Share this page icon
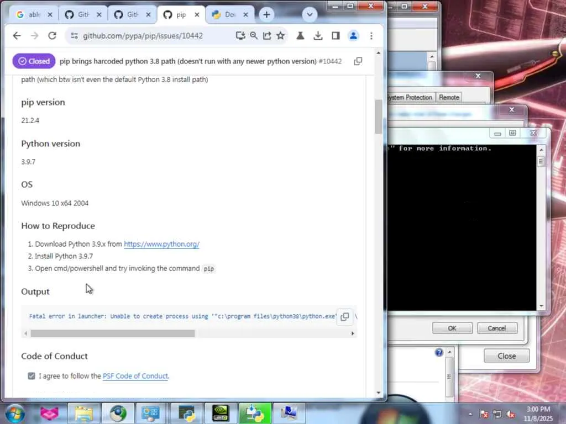Viewport: 566px width, 424px height. (267, 35)
